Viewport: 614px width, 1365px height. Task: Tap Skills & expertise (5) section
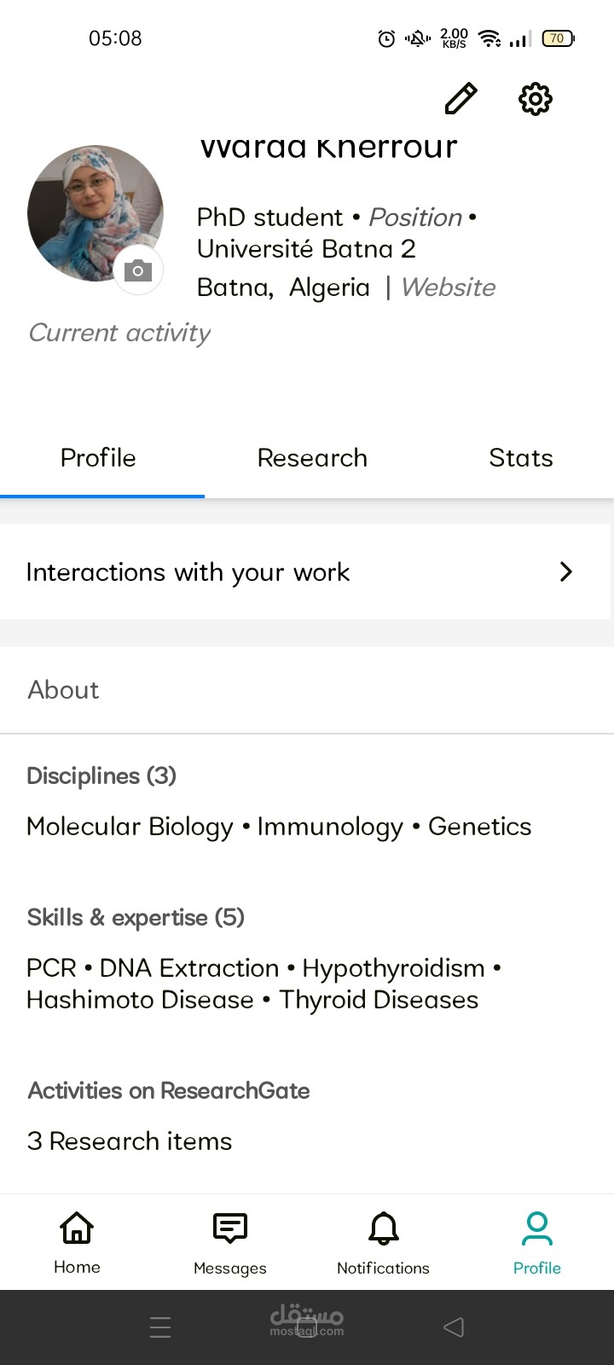(x=136, y=918)
